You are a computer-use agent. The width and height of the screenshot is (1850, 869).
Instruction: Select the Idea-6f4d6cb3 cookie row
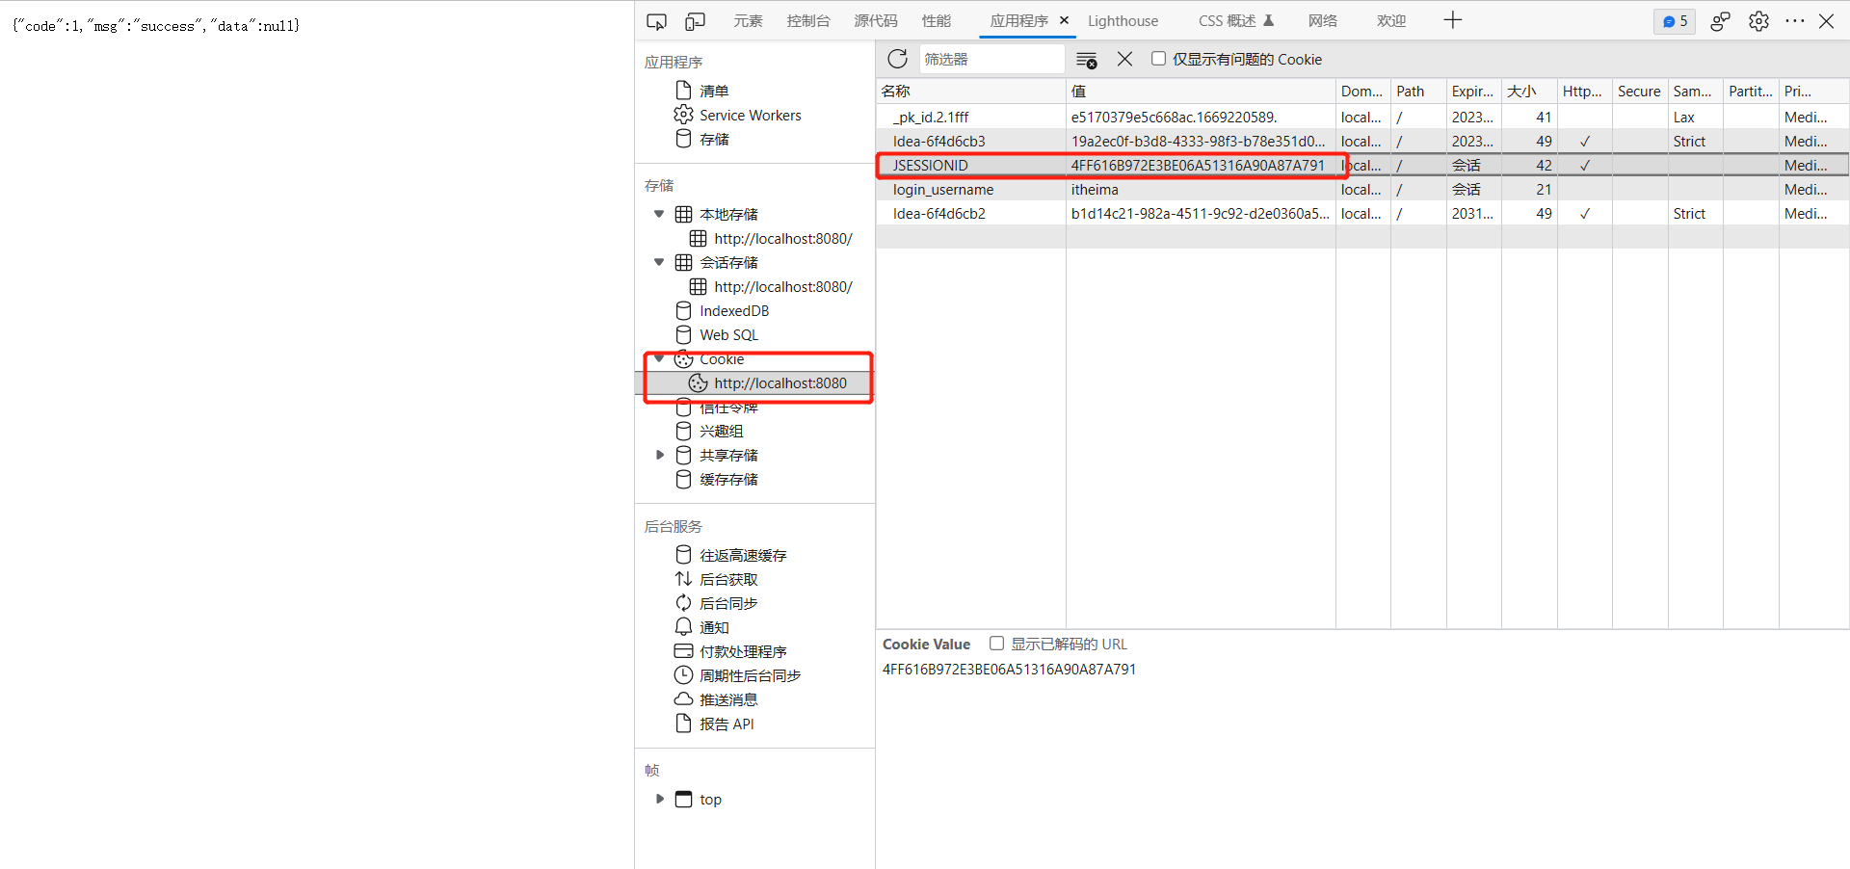tap(1362, 141)
